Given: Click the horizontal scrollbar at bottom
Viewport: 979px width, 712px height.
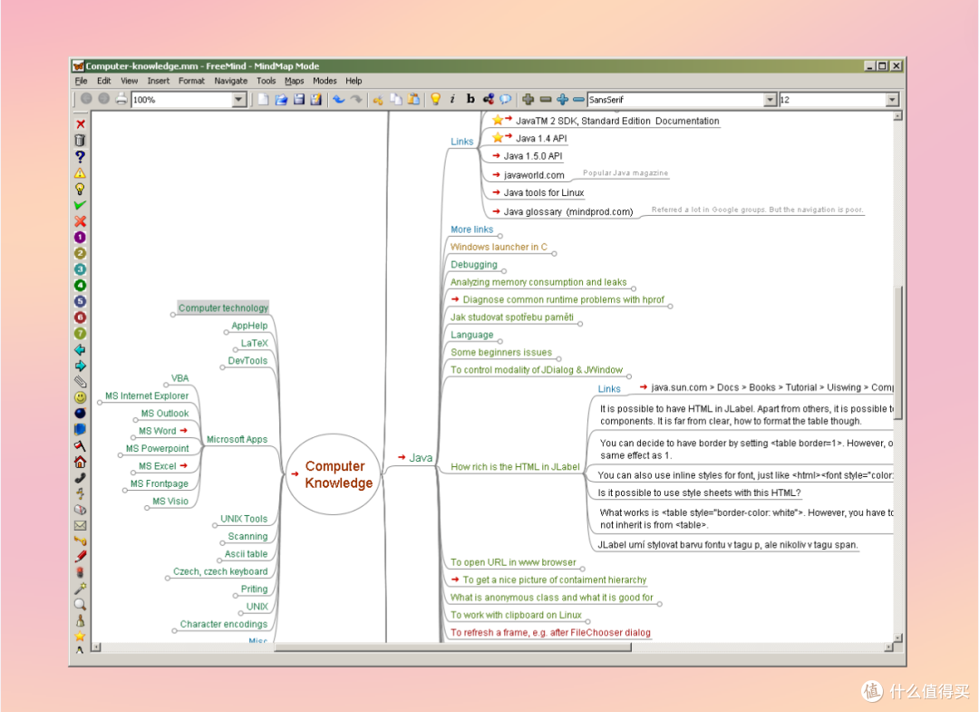Looking at the screenshot, I should 452,648.
